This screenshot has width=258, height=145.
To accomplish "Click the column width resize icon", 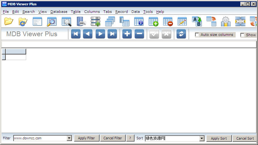I will click(x=240, y=21).
